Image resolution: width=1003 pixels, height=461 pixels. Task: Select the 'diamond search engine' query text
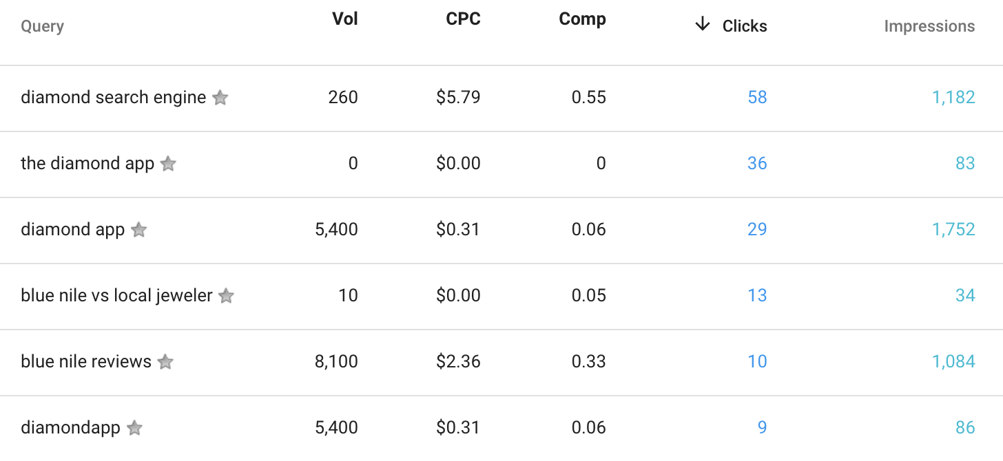point(114,97)
